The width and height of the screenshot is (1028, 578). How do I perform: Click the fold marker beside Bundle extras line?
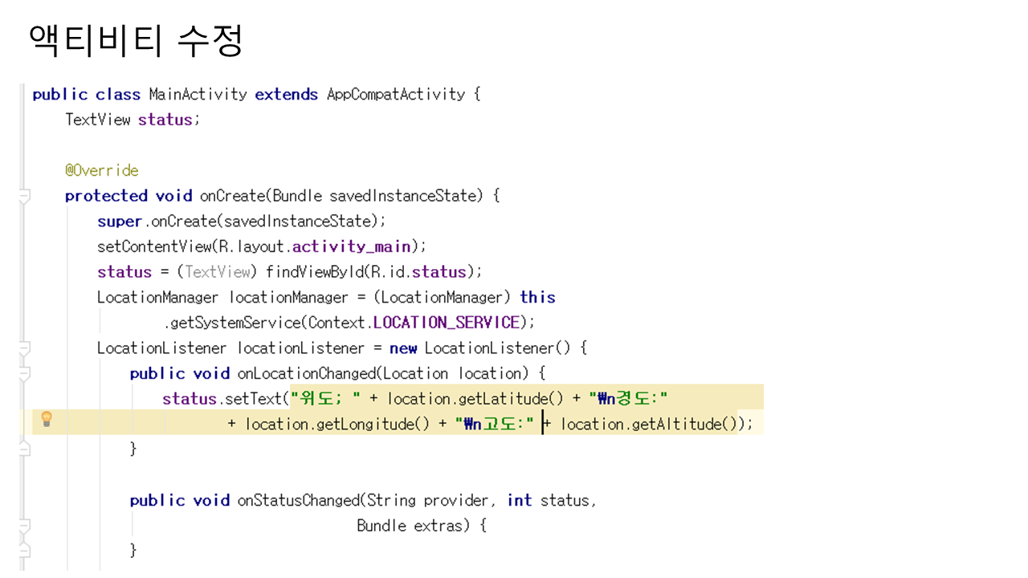(x=24, y=526)
